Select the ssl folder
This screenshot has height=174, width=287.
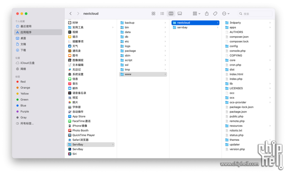click(x=143, y=65)
